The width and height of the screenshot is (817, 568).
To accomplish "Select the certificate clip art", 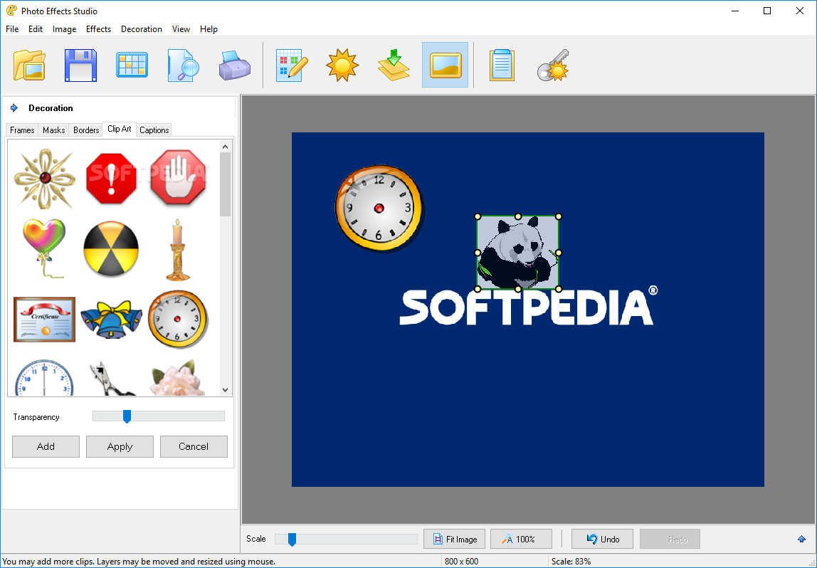I will click(x=44, y=320).
